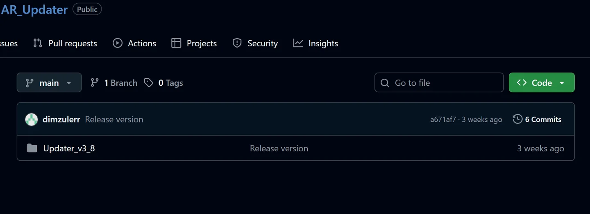This screenshot has height=214, width=590.
Task: Open Updater_v3_8 row's Release version commit
Action: (279, 148)
